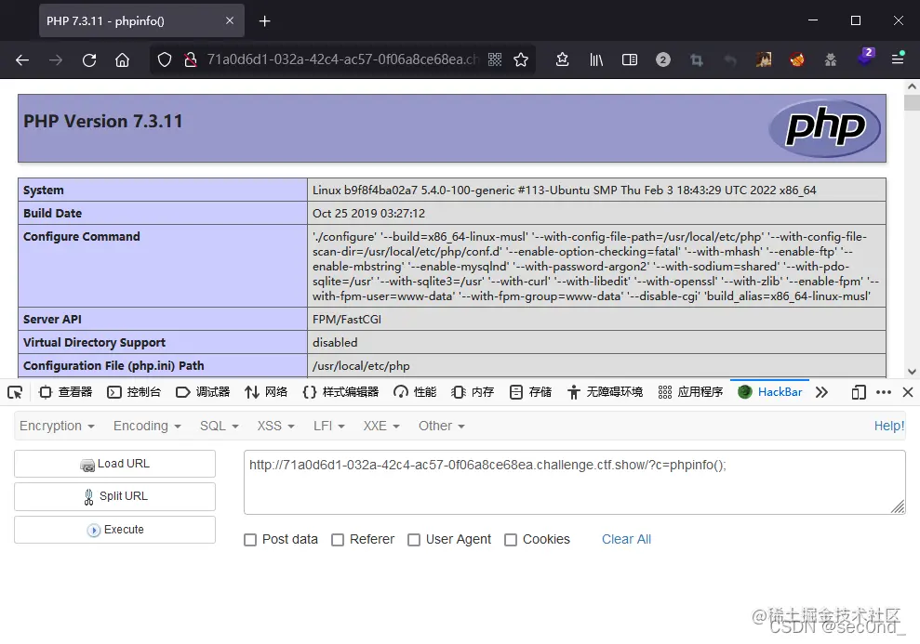Viewport: 920px width, 644px height.
Task: Close the phpinfo() tab
Action: pyautogui.click(x=230, y=20)
